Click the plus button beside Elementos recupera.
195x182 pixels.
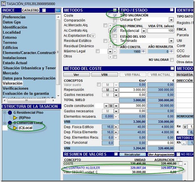click(x=116, y=117)
